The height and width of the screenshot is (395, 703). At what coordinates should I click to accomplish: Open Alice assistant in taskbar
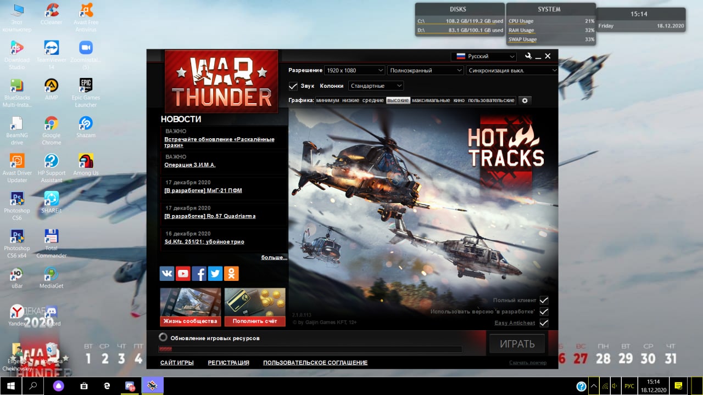click(x=59, y=386)
